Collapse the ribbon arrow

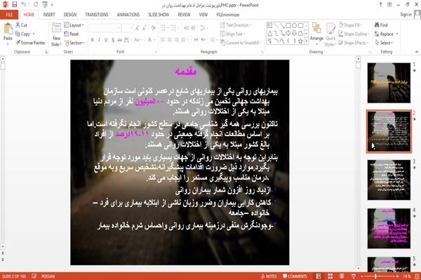tap(417, 52)
